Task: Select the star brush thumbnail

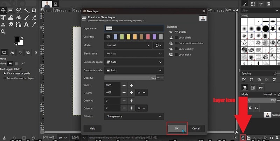Action: 273,29
